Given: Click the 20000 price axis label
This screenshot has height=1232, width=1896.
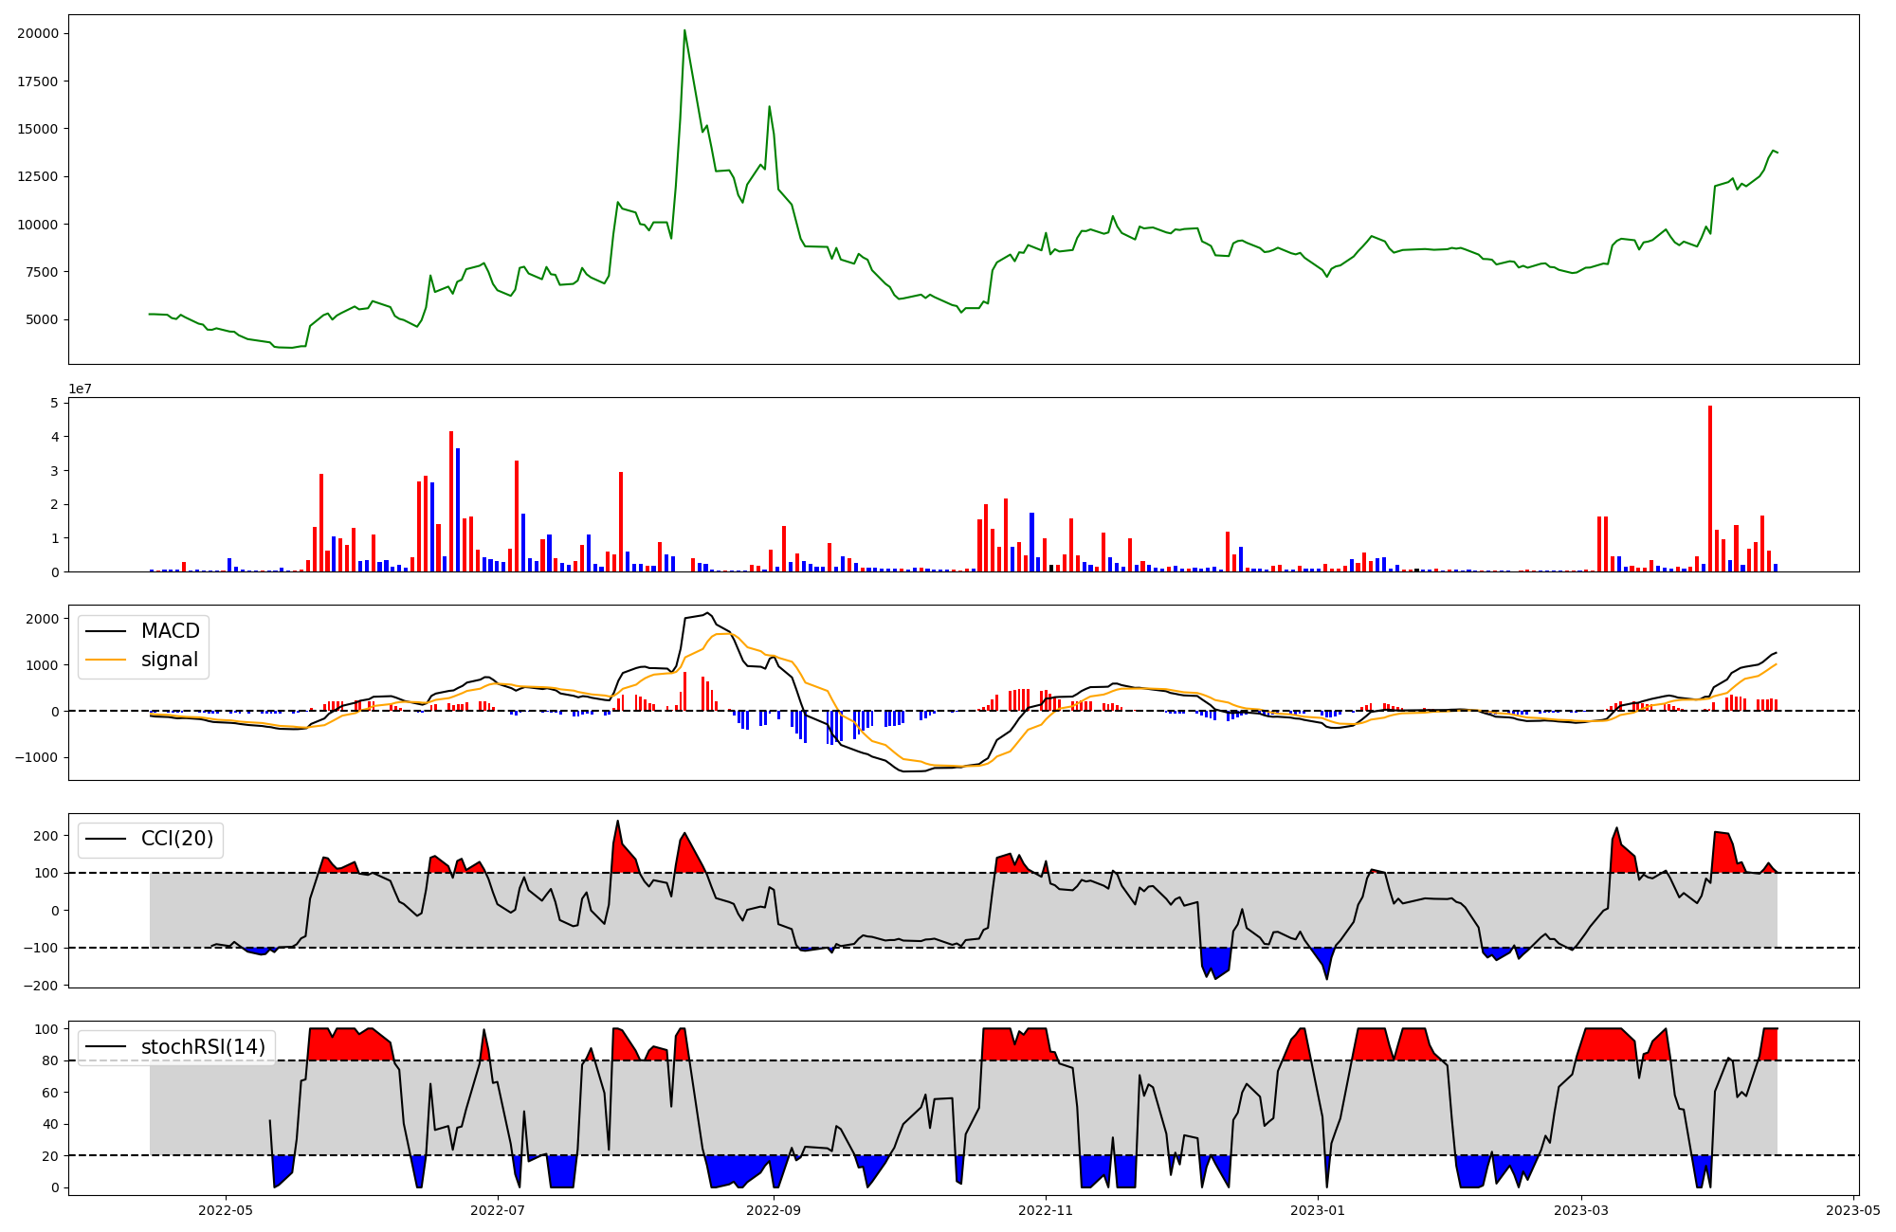Looking at the screenshot, I should tap(38, 34).
